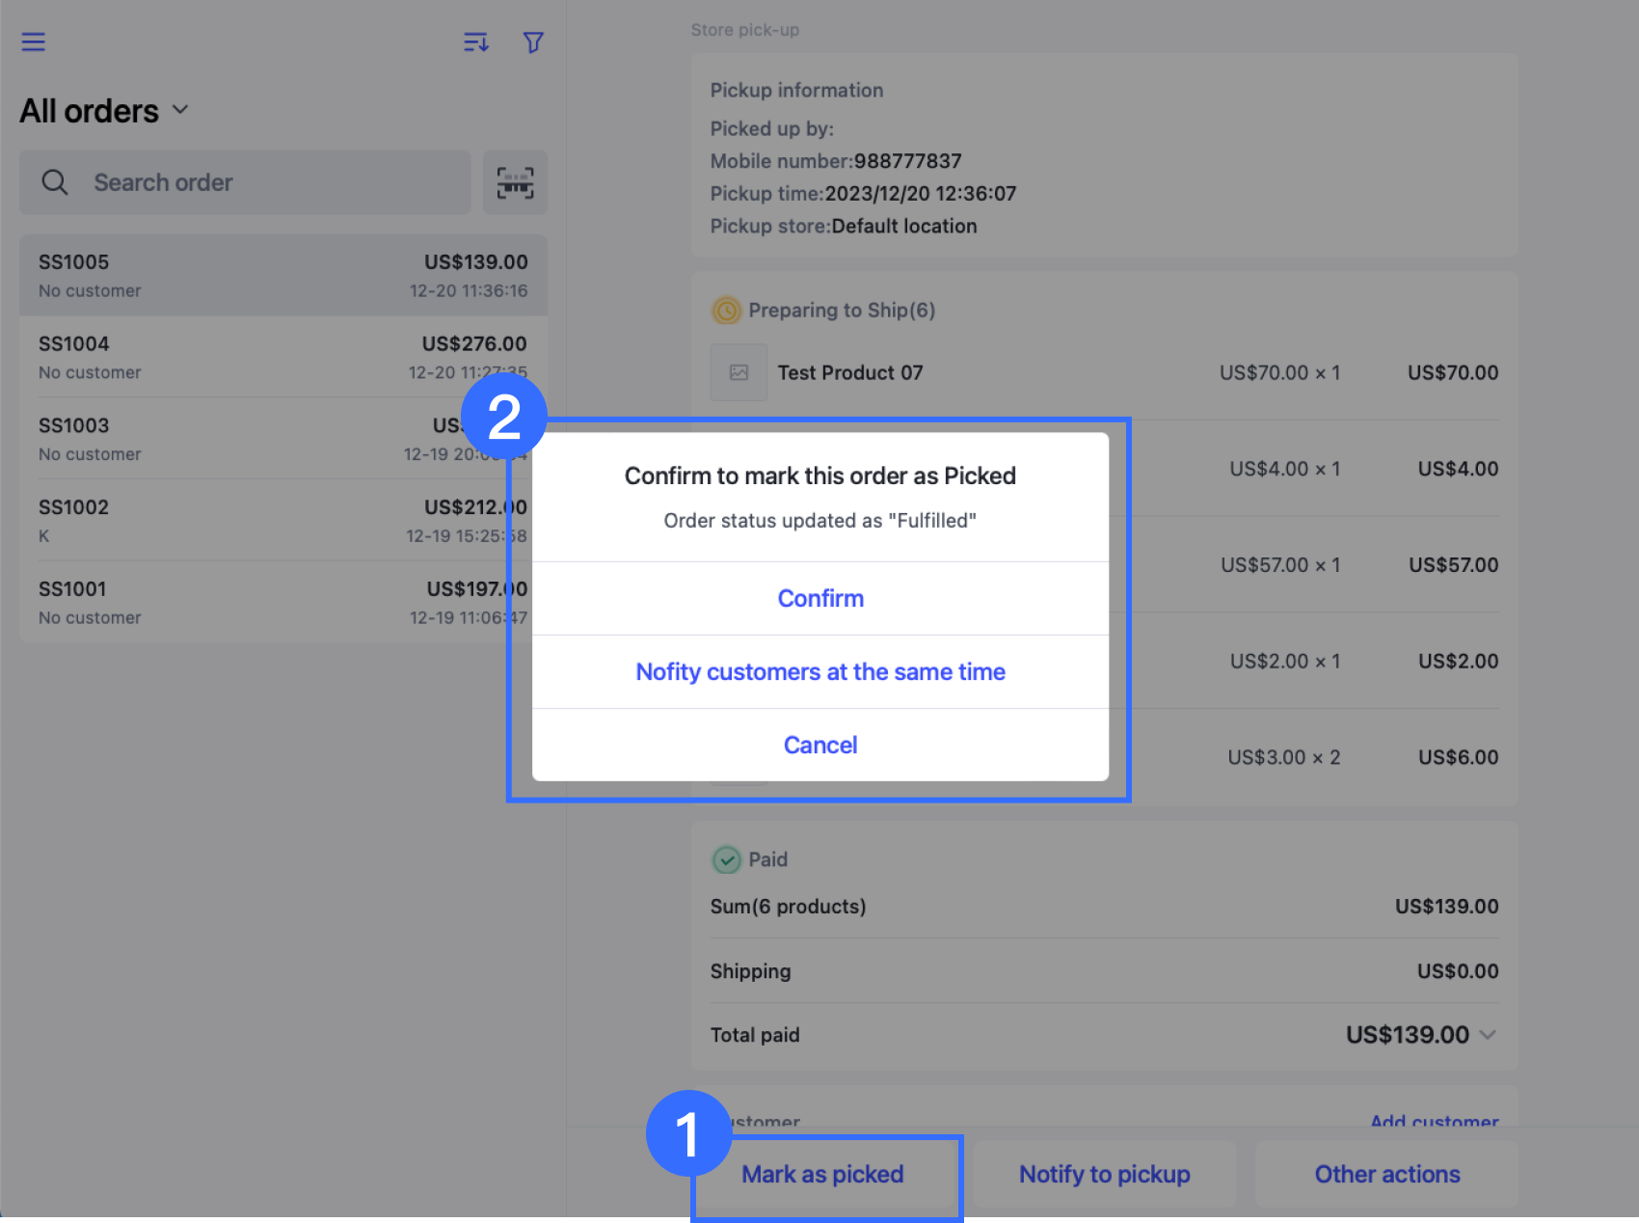Click the Preparing to Ship(6) heading
Screen dimensions: 1639x1223
pyautogui.click(x=842, y=311)
